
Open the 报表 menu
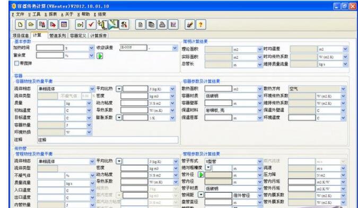pos(51,14)
